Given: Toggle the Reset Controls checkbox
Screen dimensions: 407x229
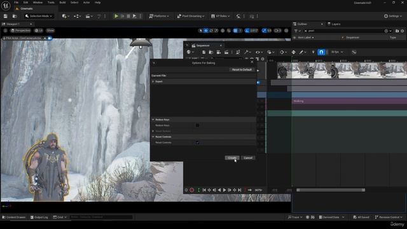Looking at the screenshot, I should (x=198, y=142).
